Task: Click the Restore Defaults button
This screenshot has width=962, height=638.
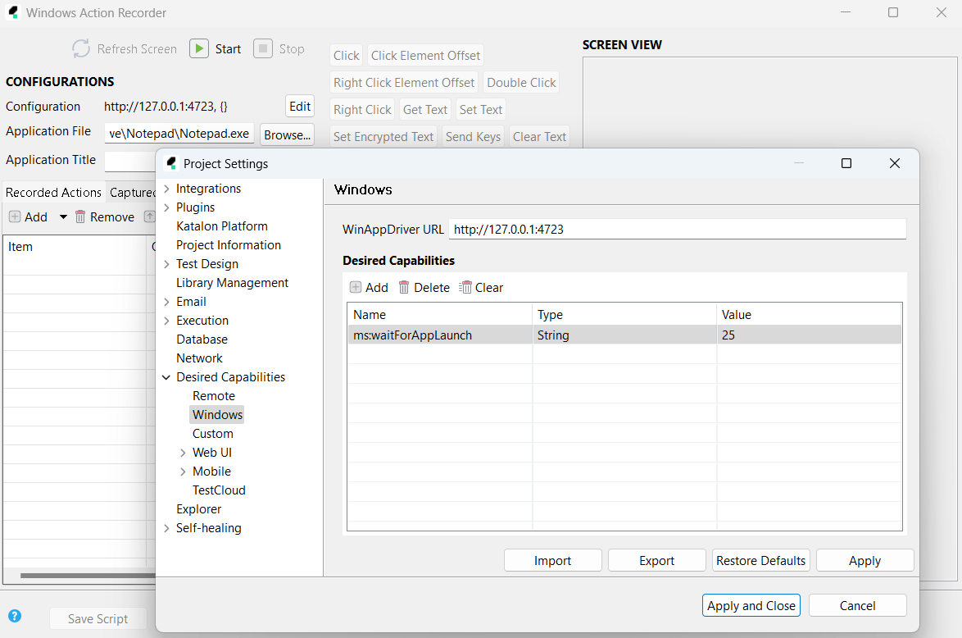Action: pyautogui.click(x=760, y=560)
